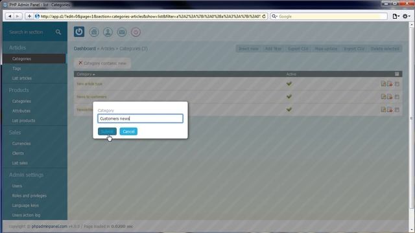Cancel the category dialog
The width and height of the screenshot is (415, 233).
click(128, 131)
